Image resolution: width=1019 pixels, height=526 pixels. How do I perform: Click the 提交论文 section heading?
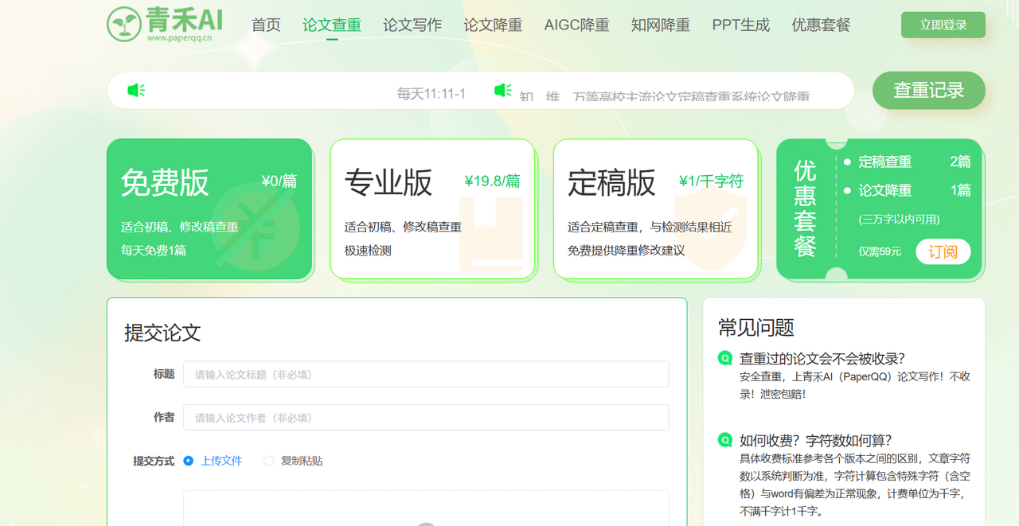(162, 333)
